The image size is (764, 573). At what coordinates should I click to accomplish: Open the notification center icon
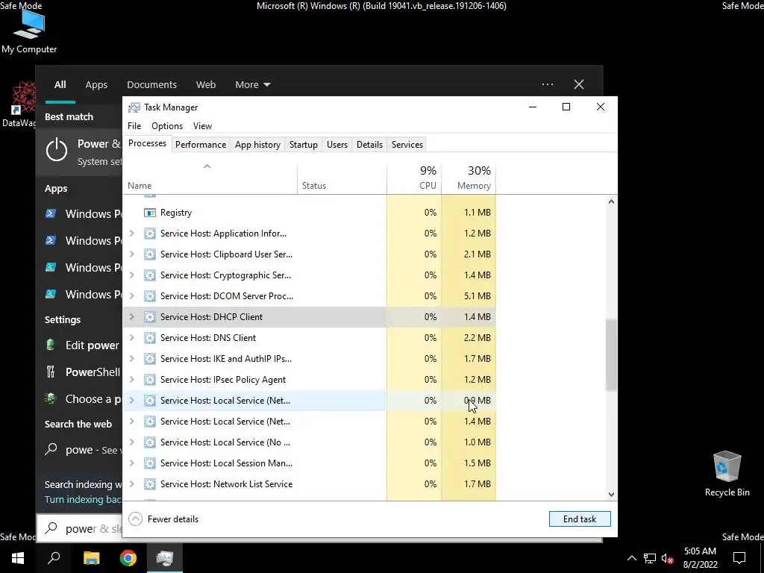739,558
